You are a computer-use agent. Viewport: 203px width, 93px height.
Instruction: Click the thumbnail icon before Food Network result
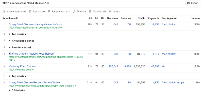(10, 54)
